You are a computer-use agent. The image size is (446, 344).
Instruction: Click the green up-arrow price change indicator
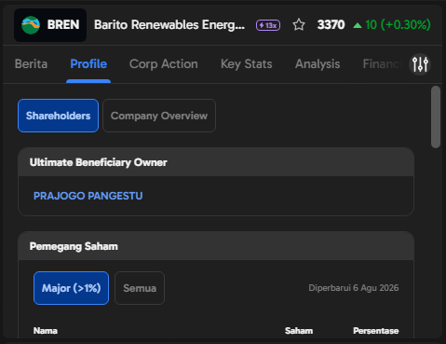point(358,25)
